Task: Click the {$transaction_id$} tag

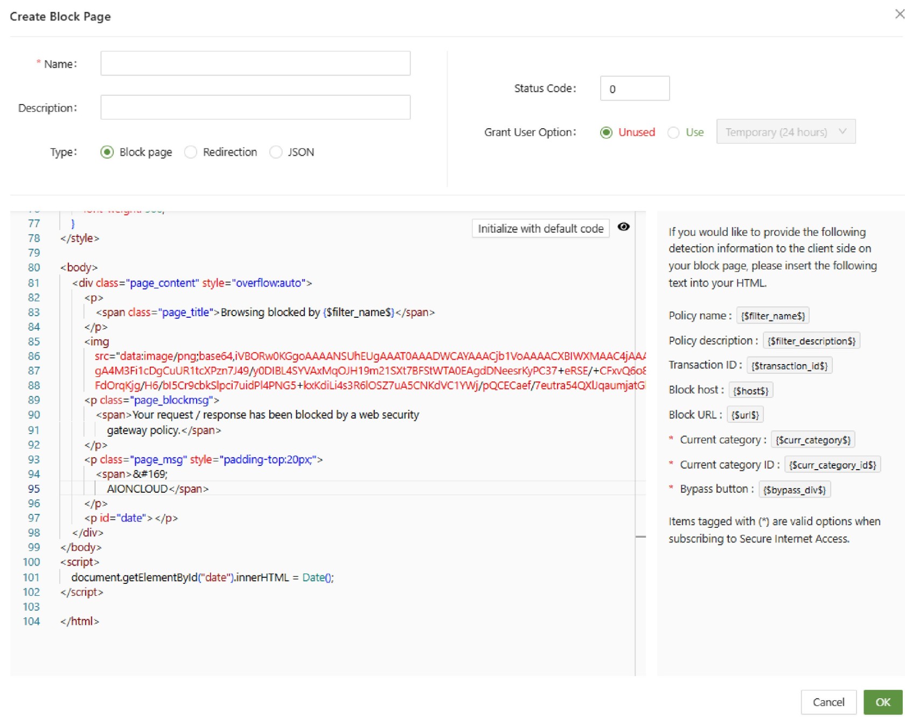Action: tap(789, 366)
